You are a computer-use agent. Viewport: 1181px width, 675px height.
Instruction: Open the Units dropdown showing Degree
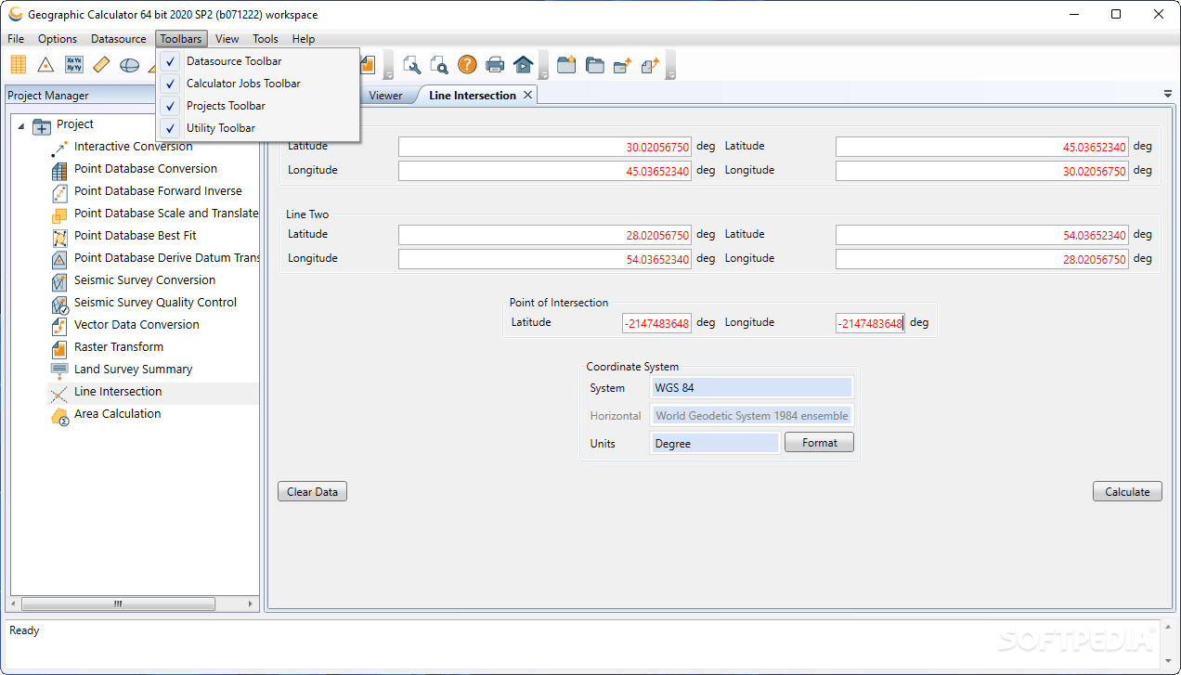[x=714, y=443]
